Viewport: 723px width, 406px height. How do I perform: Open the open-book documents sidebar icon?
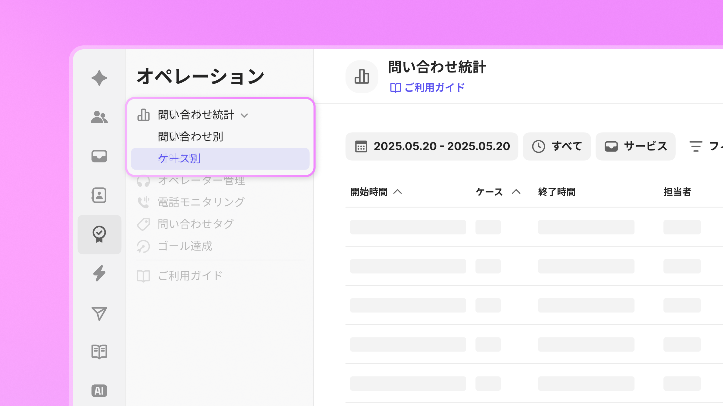(x=99, y=352)
